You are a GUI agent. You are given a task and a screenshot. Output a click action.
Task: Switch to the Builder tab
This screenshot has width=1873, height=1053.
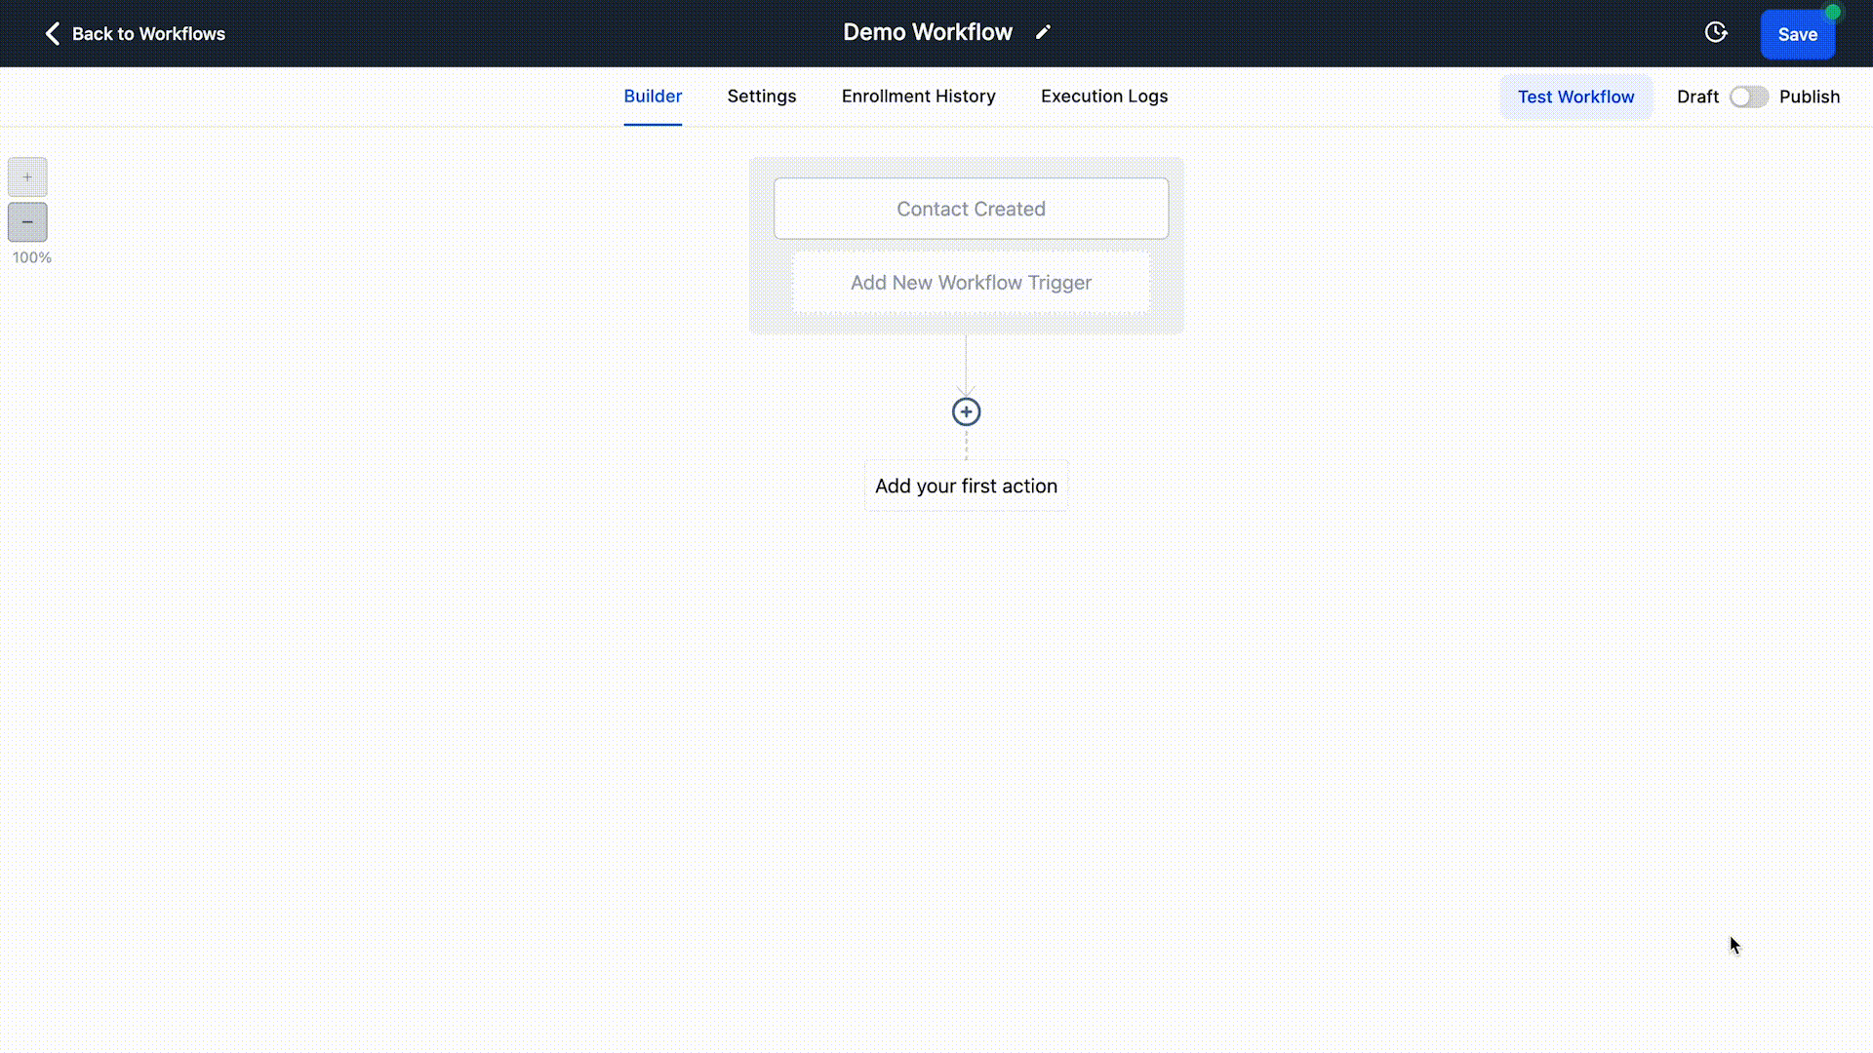pos(653,97)
